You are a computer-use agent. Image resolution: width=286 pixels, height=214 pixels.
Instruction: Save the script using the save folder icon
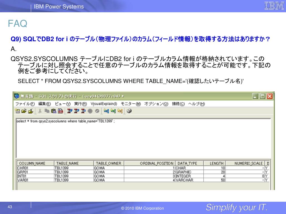[x=31, y=111]
